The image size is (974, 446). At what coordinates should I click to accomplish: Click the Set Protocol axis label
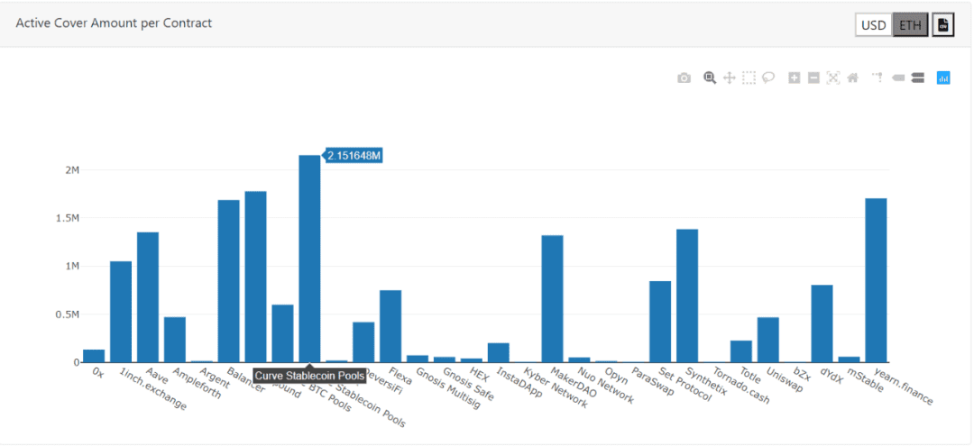pyautogui.click(x=685, y=386)
